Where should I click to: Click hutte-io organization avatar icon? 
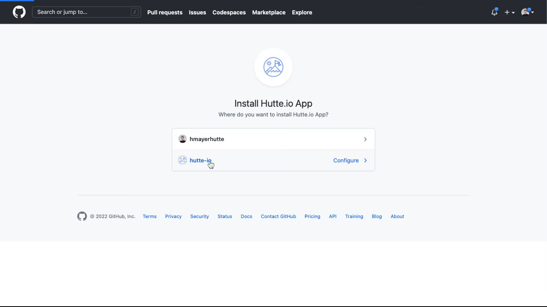click(x=183, y=160)
